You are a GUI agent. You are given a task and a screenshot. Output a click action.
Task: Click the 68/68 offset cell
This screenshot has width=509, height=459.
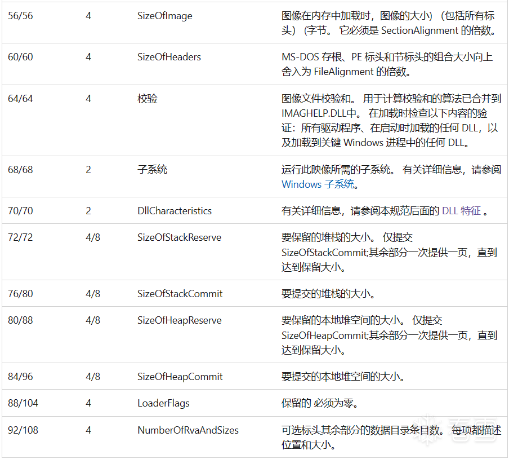(x=20, y=169)
